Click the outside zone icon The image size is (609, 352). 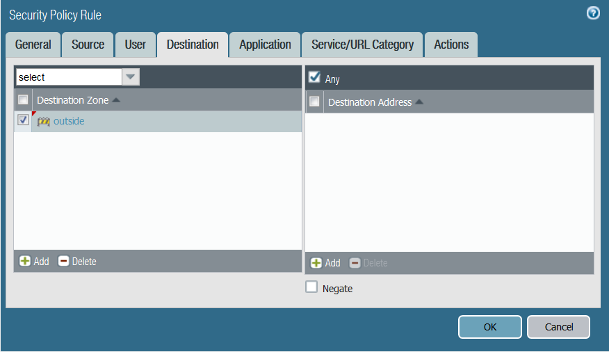pyautogui.click(x=44, y=121)
